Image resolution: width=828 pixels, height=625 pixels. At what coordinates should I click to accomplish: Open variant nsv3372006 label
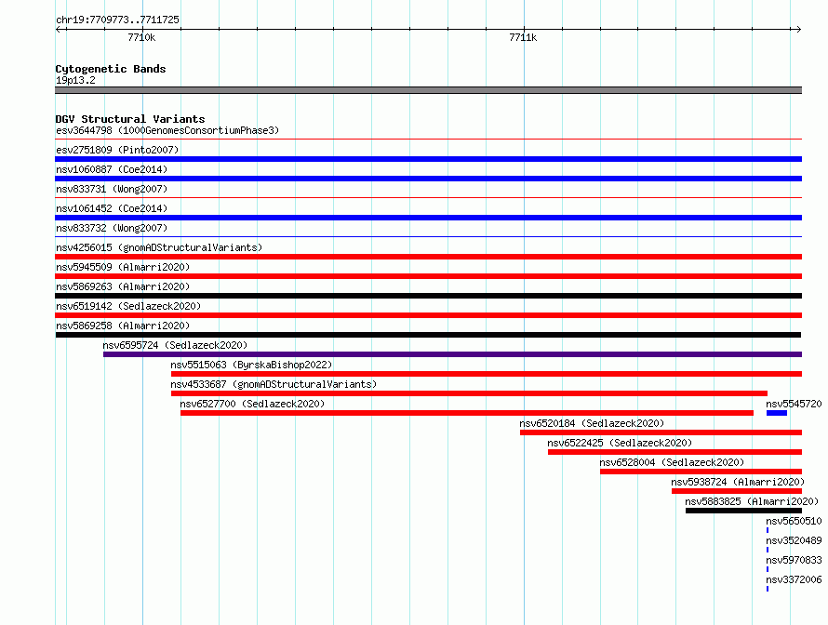tap(794, 579)
